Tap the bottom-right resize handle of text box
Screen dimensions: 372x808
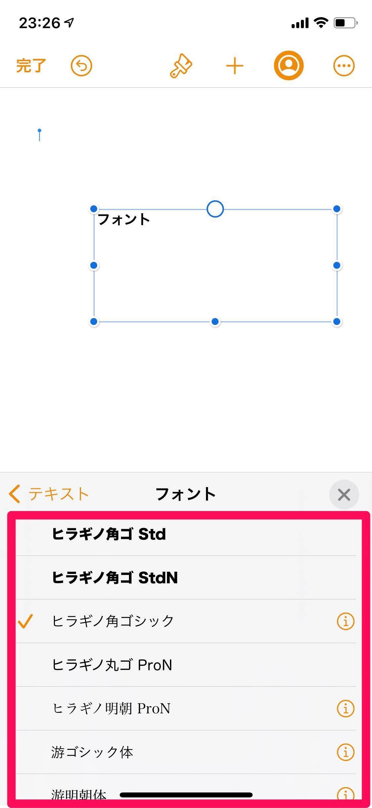click(337, 322)
